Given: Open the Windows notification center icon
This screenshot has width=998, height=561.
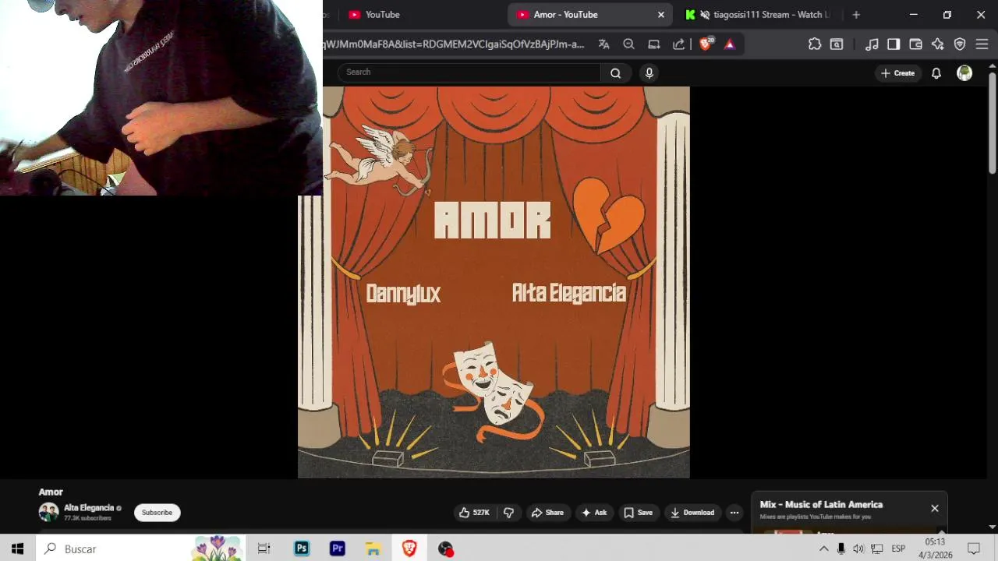Looking at the screenshot, I should click(x=974, y=549).
